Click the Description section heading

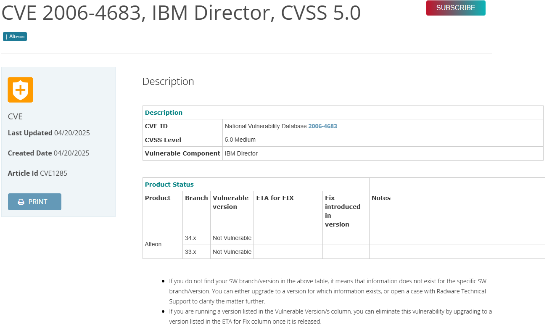168,81
